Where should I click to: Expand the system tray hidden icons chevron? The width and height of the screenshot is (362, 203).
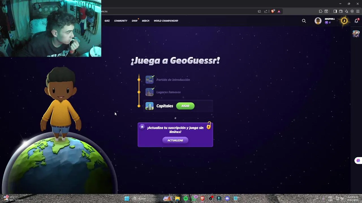(x=317, y=198)
